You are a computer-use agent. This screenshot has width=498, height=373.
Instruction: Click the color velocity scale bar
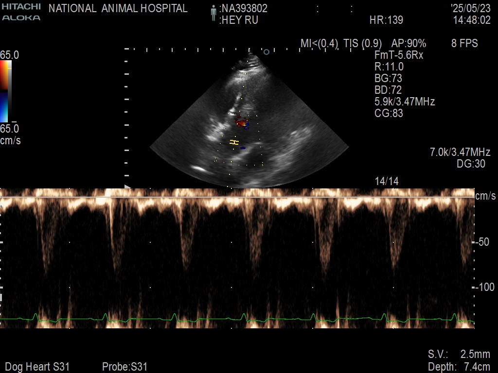pyautogui.click(x=4, y=92)
